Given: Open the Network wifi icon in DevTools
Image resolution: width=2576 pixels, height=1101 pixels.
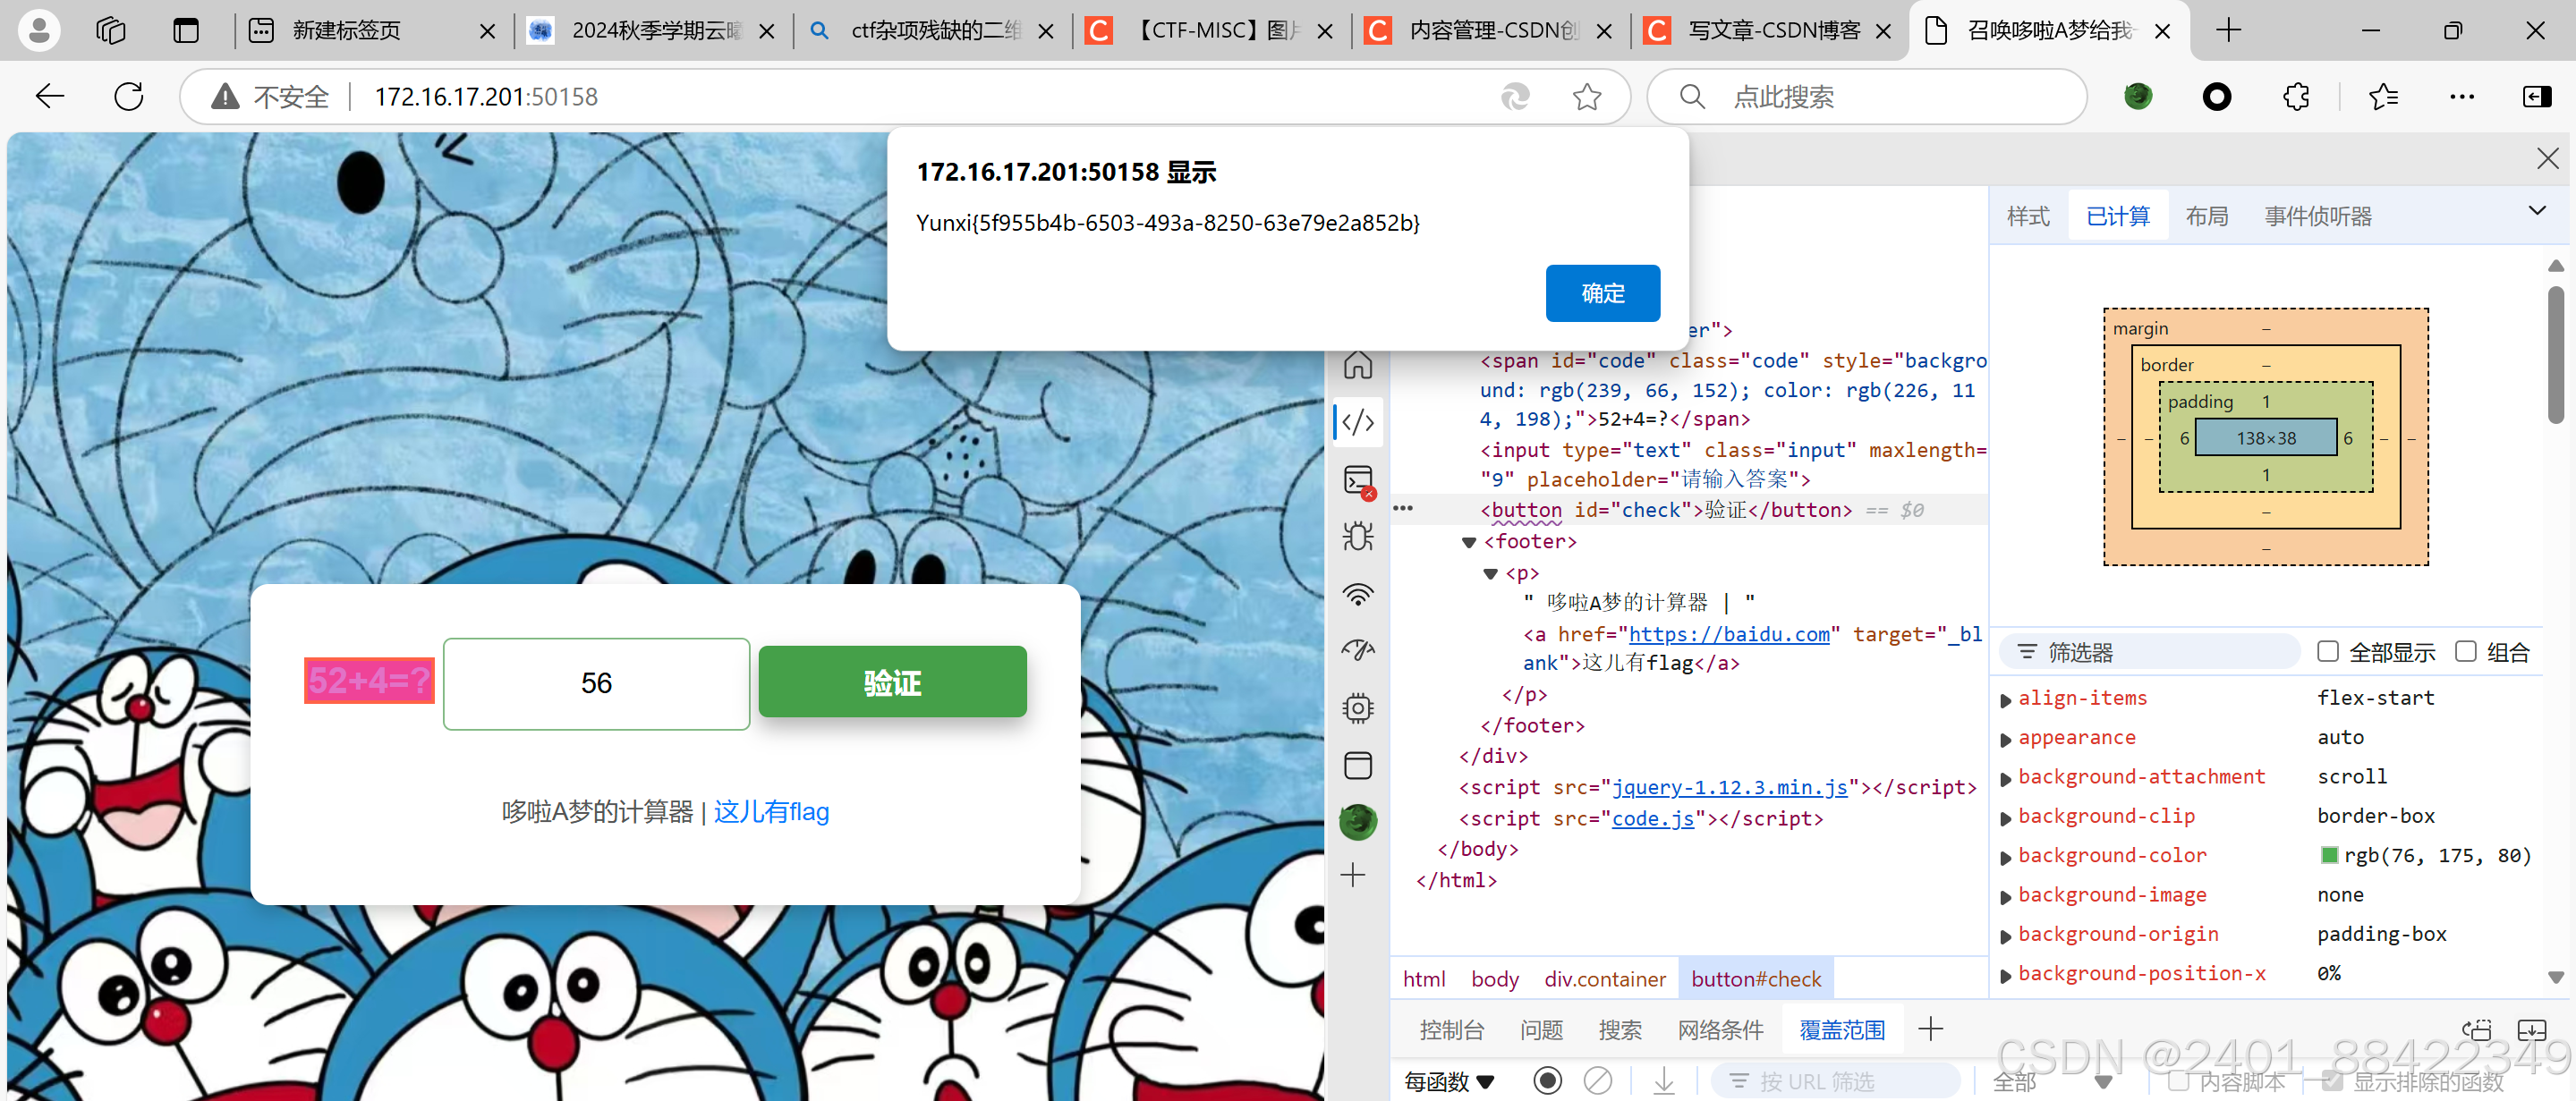Looking at the screenshot, I should 1357,595.
